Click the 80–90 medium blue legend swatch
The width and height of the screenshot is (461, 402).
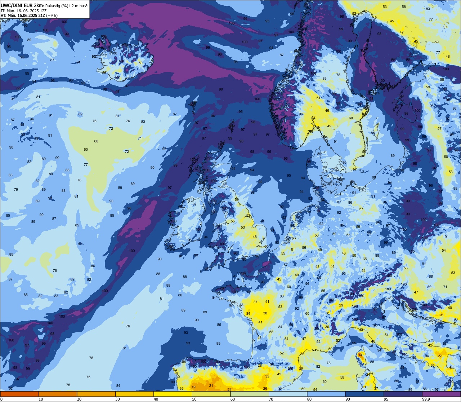tap(326, 394)
